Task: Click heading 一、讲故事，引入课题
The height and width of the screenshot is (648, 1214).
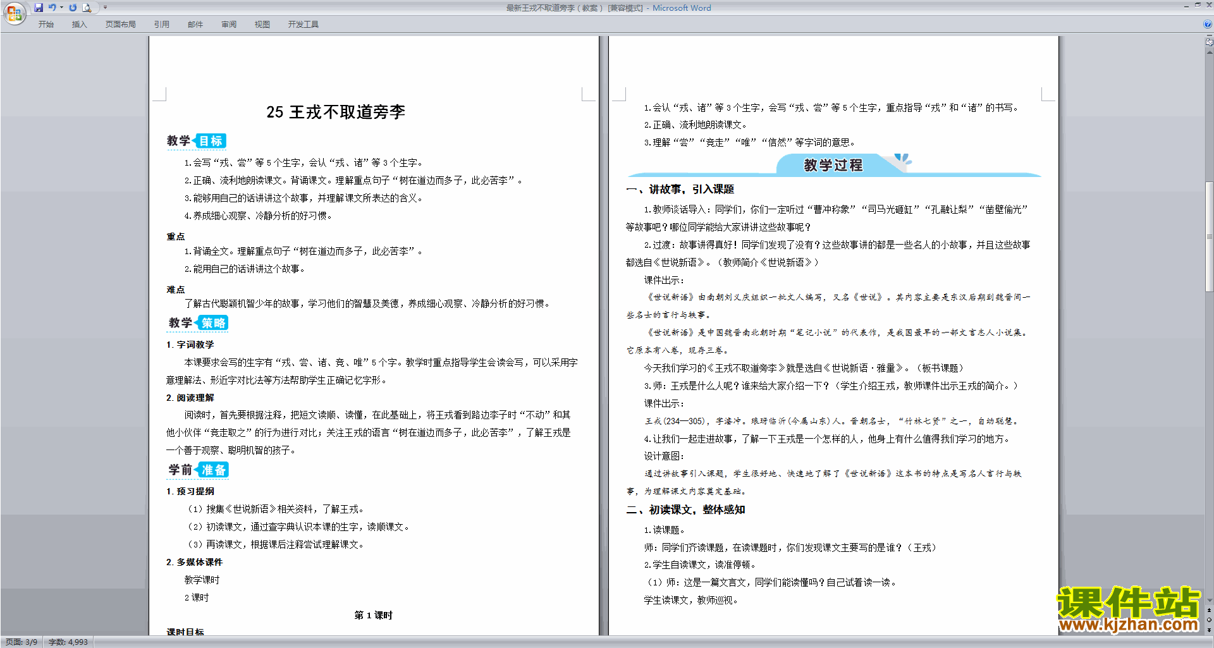Action: click(x=680, y=189)
